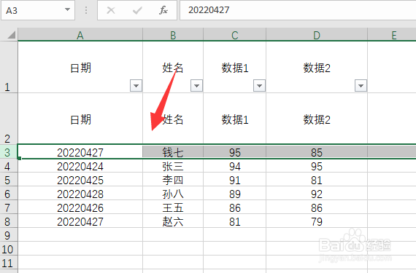Screen dimensions: 416x273
Task: Select row 8 header
Action: point(9,221)
